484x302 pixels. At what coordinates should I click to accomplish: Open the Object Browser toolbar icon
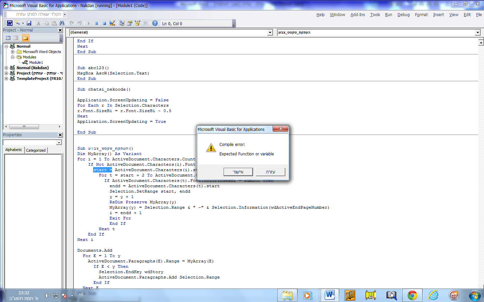pos(137,23)
